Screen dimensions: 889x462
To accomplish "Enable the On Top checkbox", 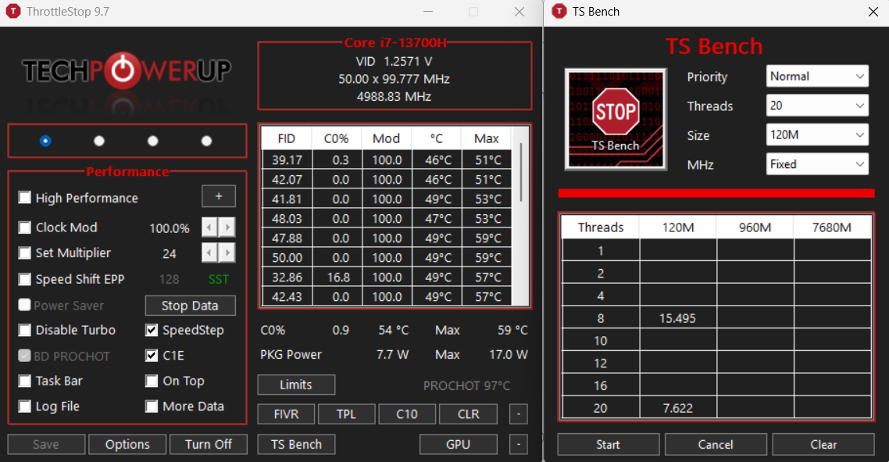I will pos(152,381).
